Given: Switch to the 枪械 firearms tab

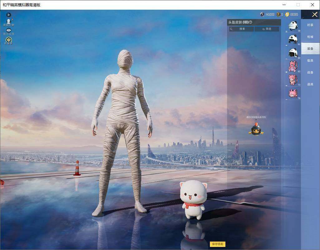Looking at the screenshot, I should pos(310,37).
